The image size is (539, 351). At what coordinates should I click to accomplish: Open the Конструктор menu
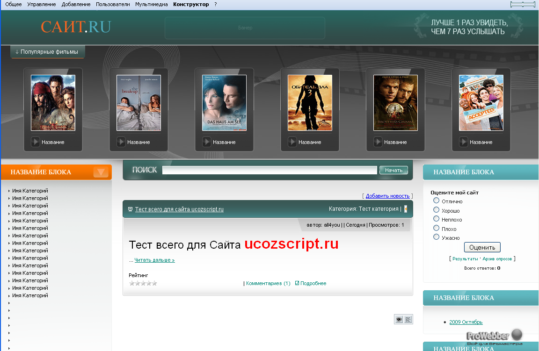[191, 5]
